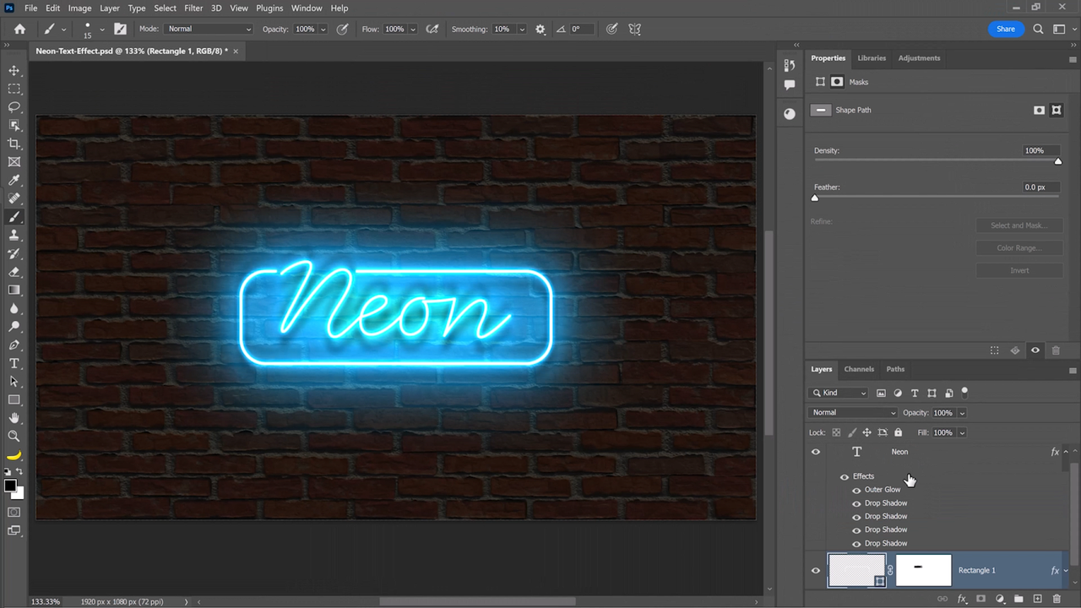Open the Filter menu
The height and width of the screenshot is (608, 1081).
[x=193, y=8]
